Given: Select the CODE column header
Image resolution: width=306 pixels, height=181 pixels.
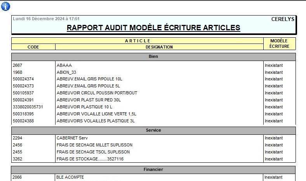Looking at the screenshot, I should pyautogui.click(x=33, y=47).
